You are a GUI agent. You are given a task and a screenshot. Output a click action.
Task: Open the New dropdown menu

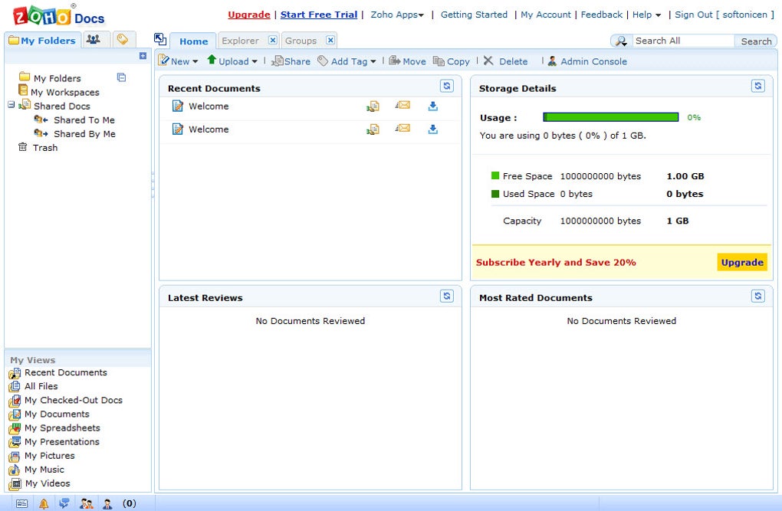tap(178, 61)
